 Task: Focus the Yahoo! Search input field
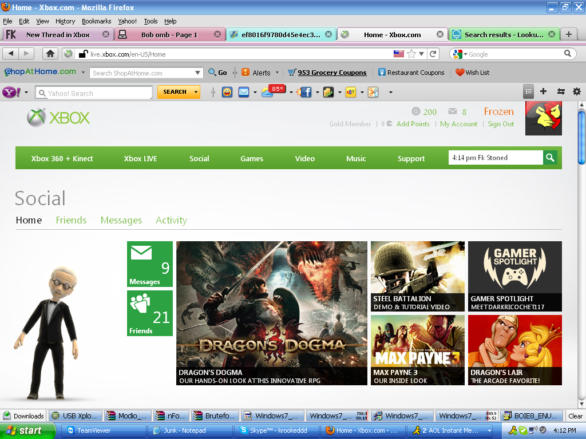click(94, 93)
